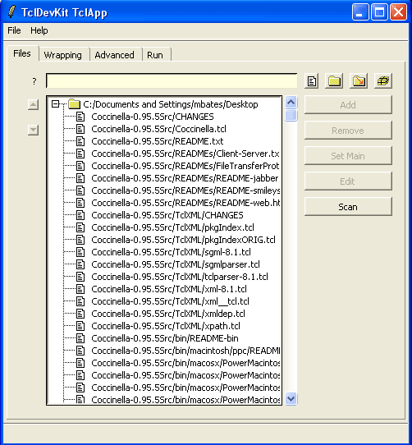This screenshot has width=412, height=445.
Task: Click the file list scroll down arrow
Action: 291,398
